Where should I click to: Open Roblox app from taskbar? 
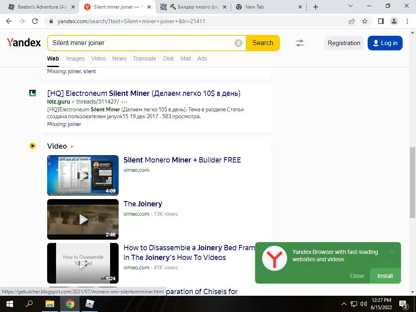click(90, 304)
